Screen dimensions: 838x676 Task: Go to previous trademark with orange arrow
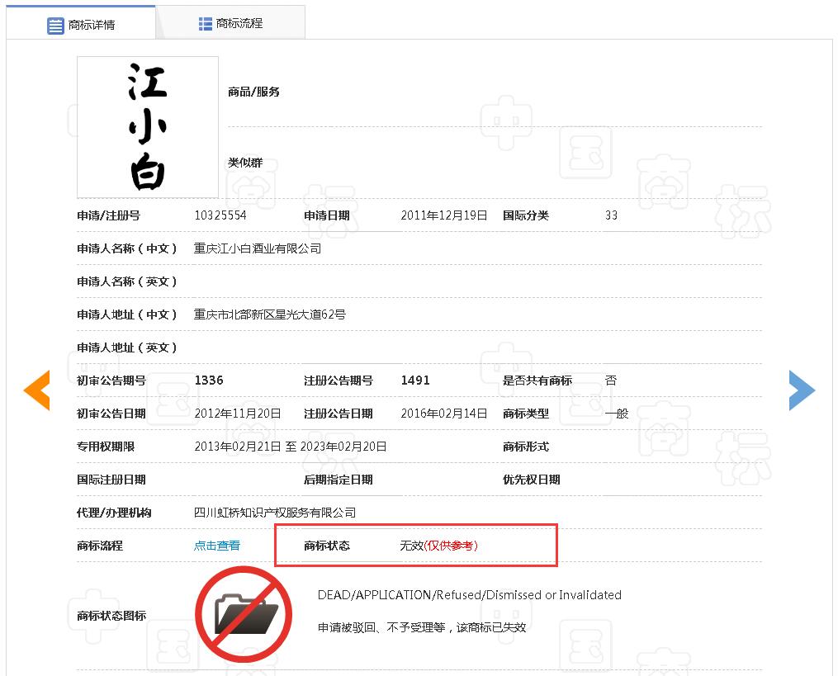coord(37,390)
